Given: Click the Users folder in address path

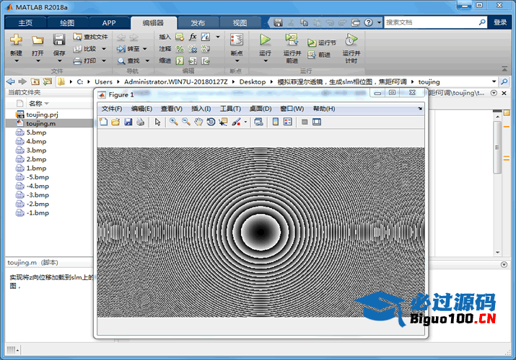Looking at the screenshot, I should pyautogui.click(x=103, y=81).
